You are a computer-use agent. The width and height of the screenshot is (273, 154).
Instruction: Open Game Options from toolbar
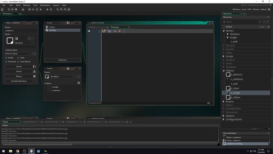(x=47, y=9)
